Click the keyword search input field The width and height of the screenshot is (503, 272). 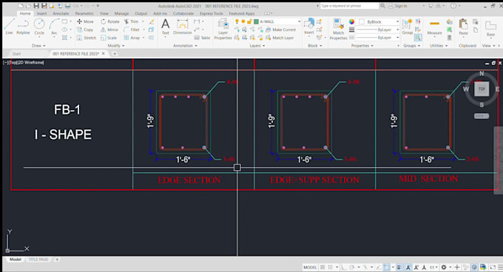pos(349,6)
